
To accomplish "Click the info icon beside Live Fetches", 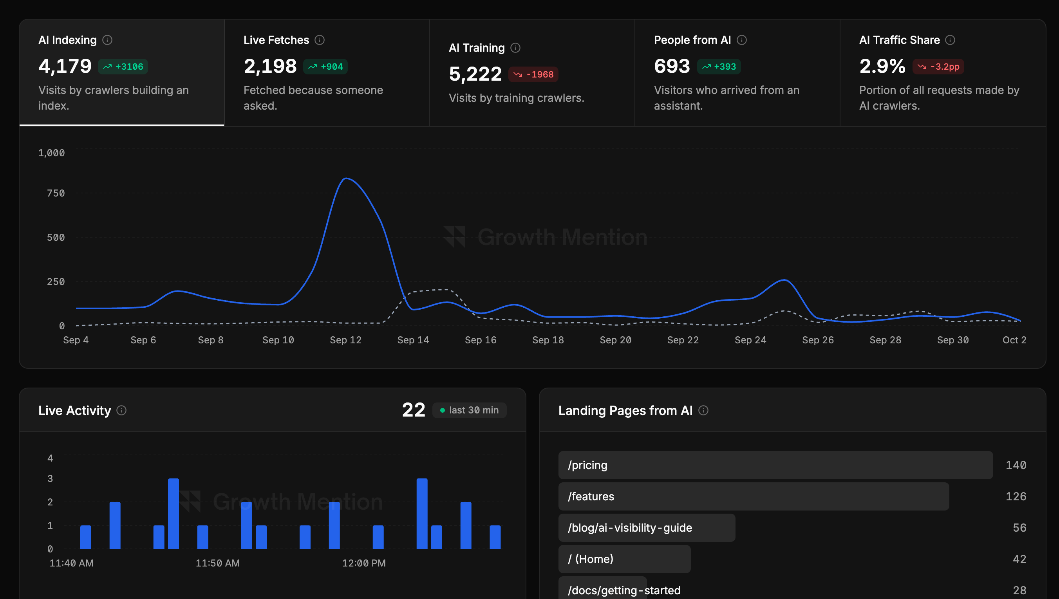I will [320, 40].
